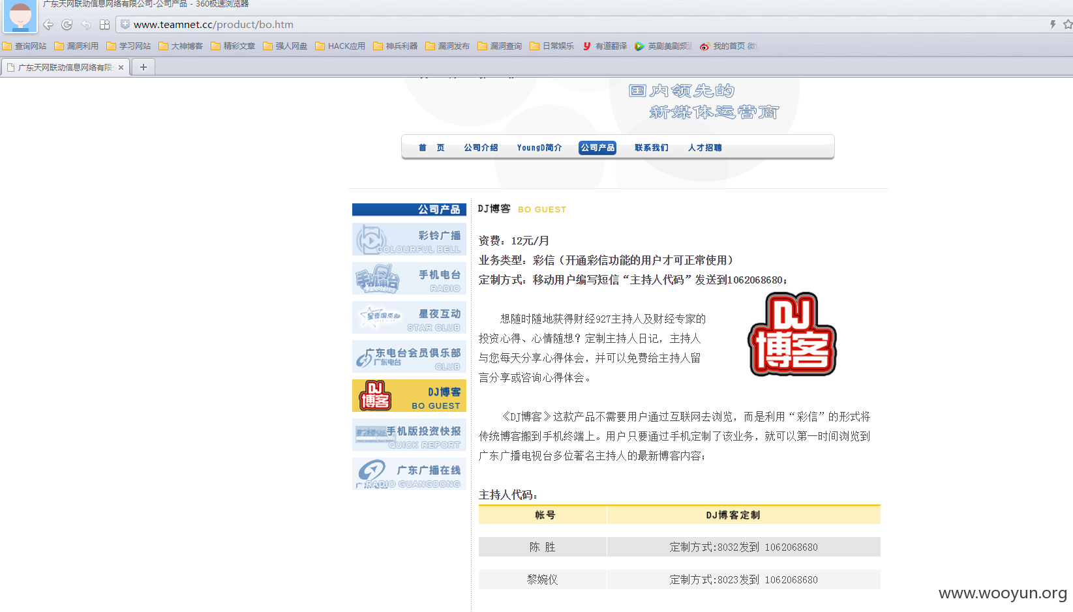Open the 强人网盘 bookmark folder
Image resolution: width=1073 pixels, height=612 pixels.
285,46
